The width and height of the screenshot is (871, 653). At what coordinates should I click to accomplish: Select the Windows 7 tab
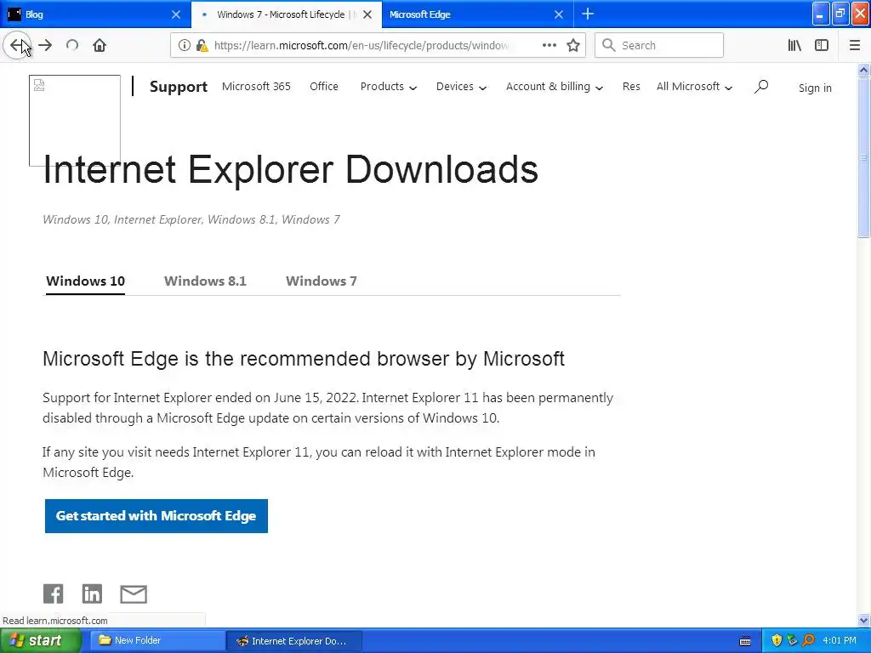tap(322, 281)
